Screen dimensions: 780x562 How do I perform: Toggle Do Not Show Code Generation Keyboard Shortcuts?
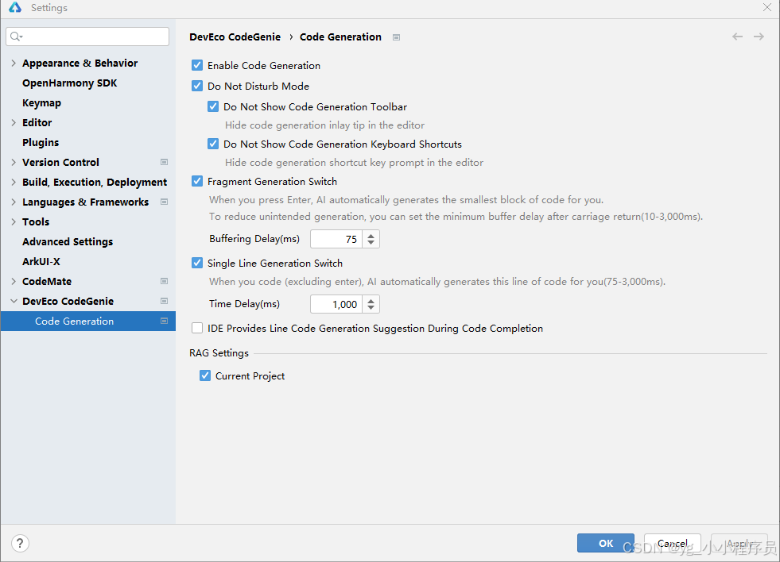click(x=213, y=144)
